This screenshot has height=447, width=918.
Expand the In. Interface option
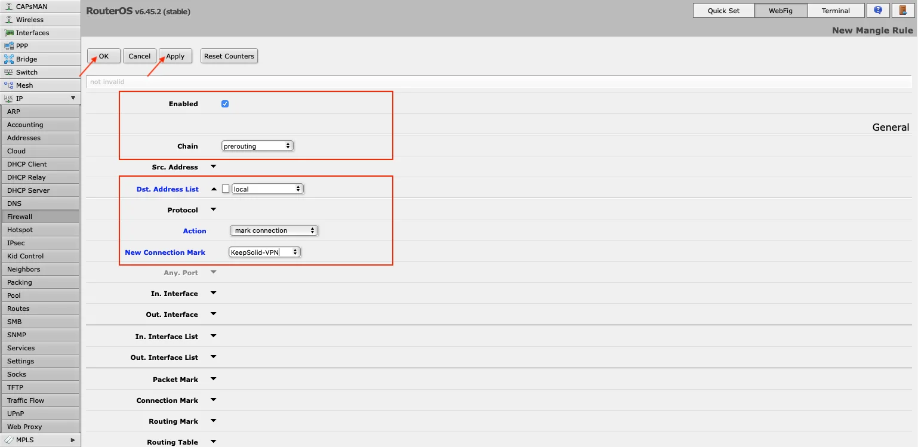[214, 294]
